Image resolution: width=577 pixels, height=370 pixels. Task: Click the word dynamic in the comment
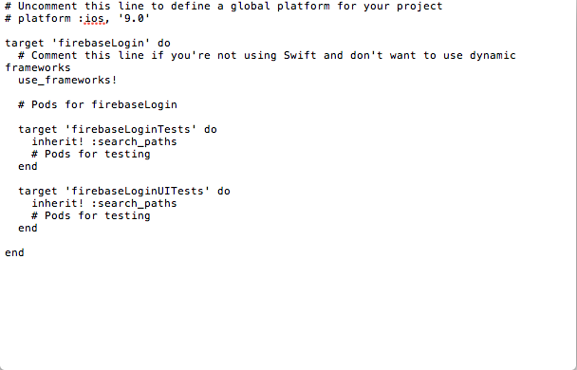[x=493, y=56]
